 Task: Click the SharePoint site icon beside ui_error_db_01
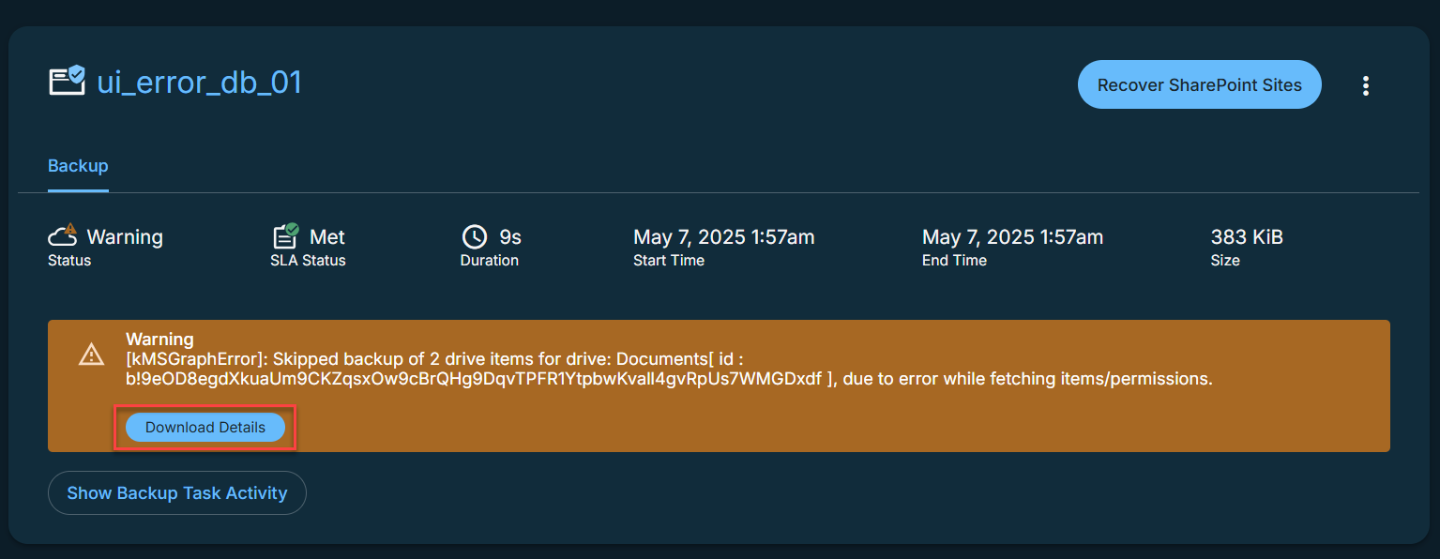[x=67, y=82]
